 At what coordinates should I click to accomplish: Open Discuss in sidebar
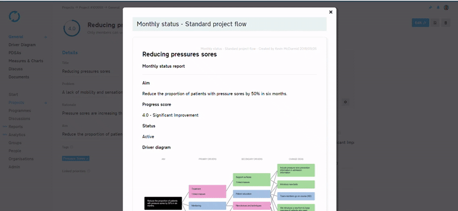pos(15,69)
